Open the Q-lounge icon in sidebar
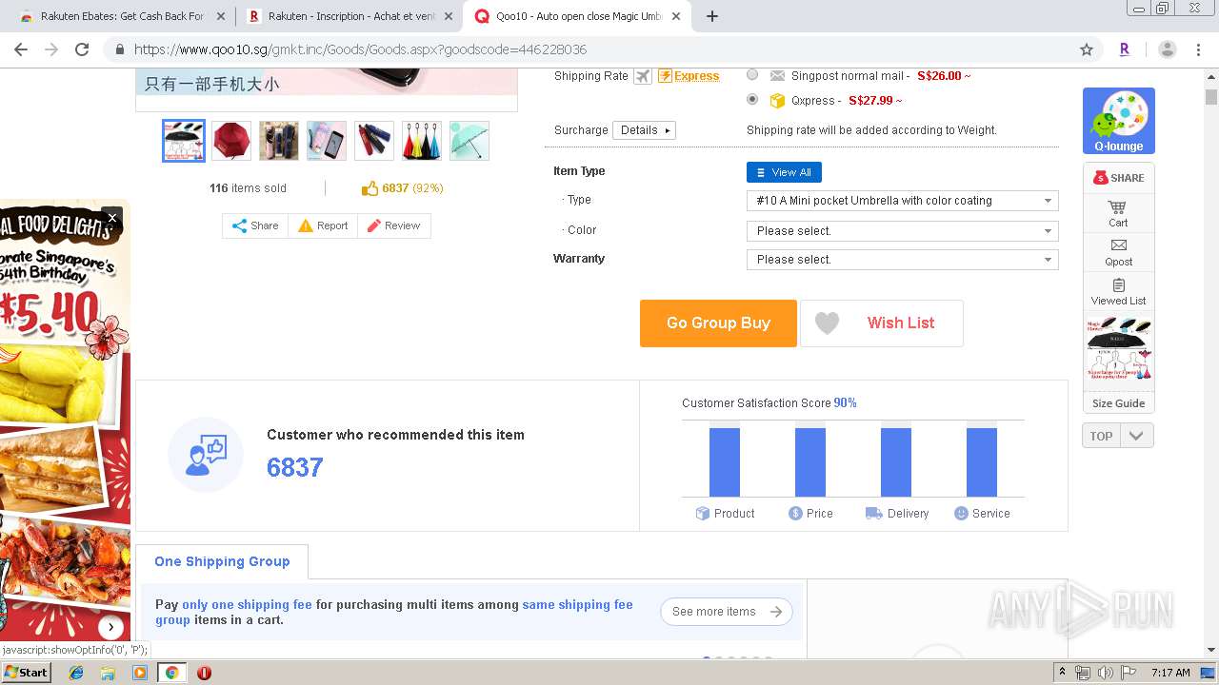Viewport: 1219px width, 685px height. pos(1118,121)
